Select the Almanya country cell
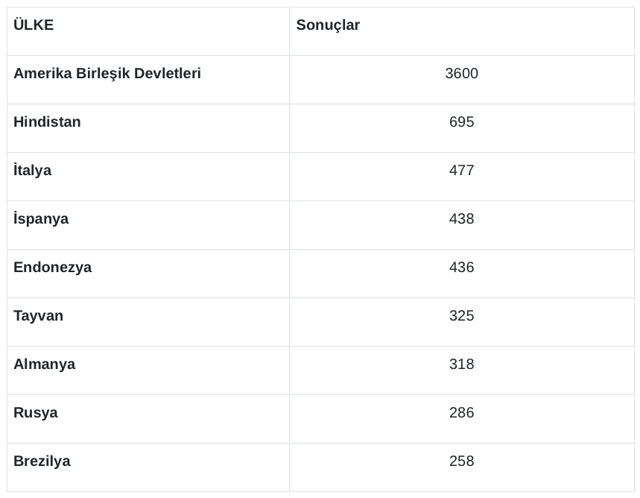 tap(44, 365)
